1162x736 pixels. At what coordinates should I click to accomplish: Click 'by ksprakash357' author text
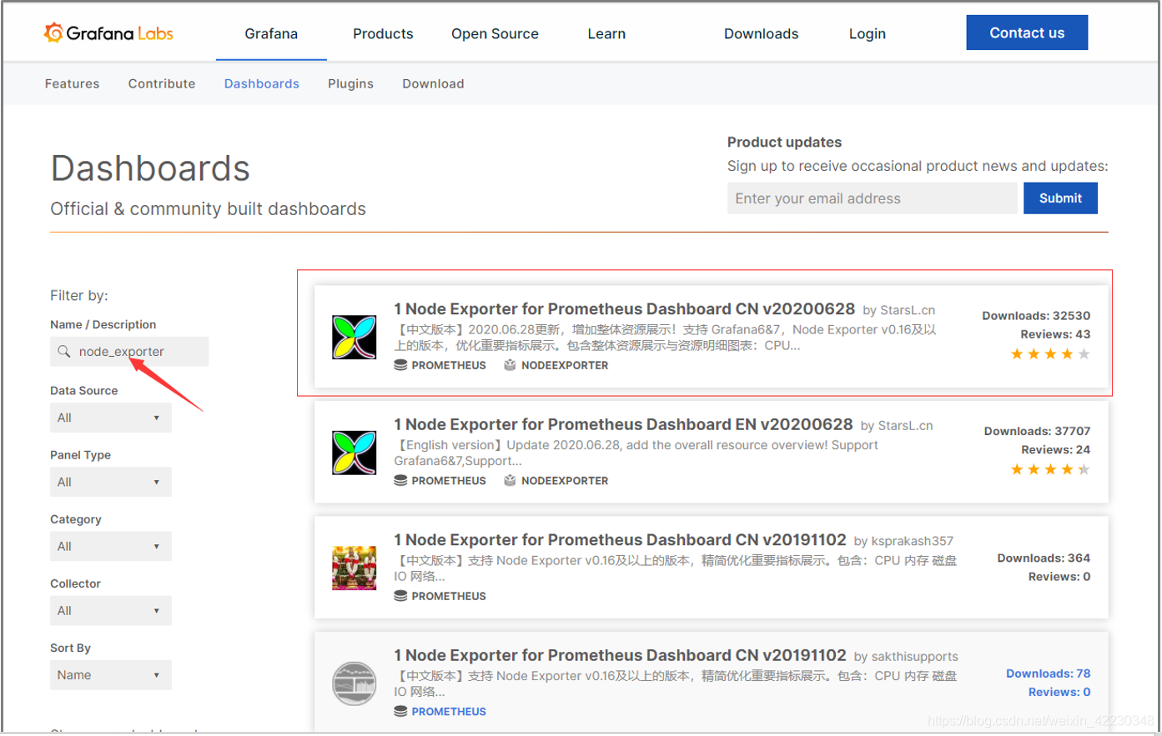pyautogui.click(x=903, y=542)
